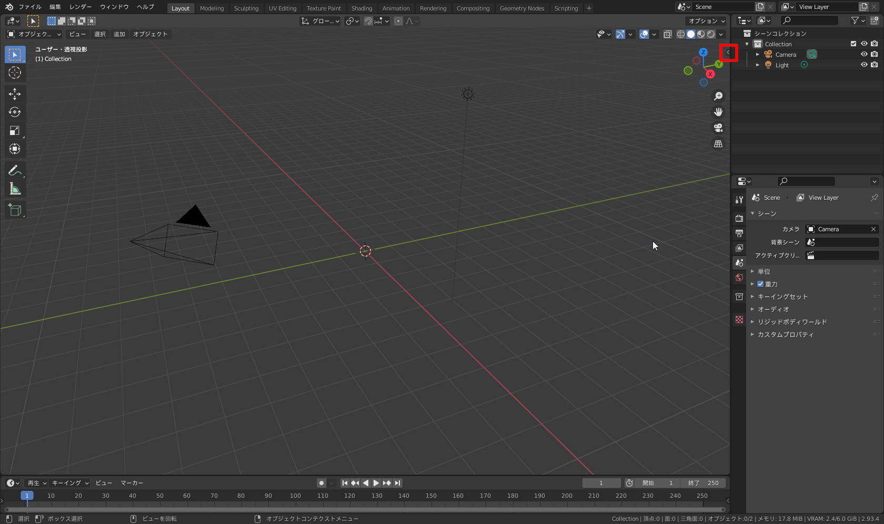Toggle X-ray display in viewport header

[668, 34]
